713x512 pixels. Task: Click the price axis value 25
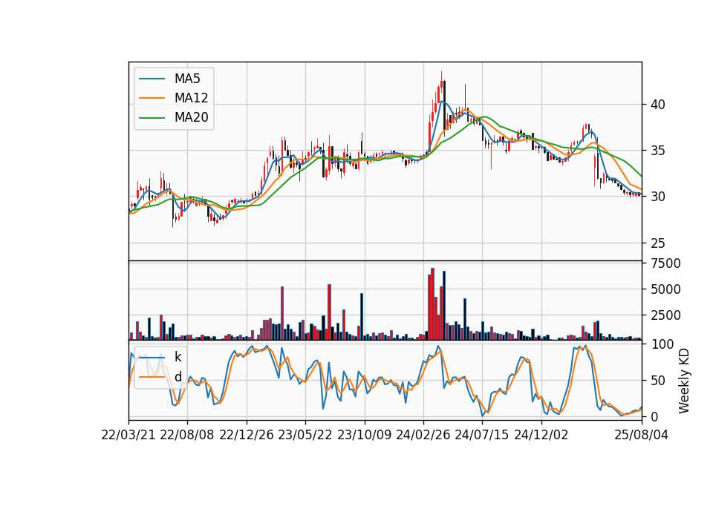pos(658,243)
